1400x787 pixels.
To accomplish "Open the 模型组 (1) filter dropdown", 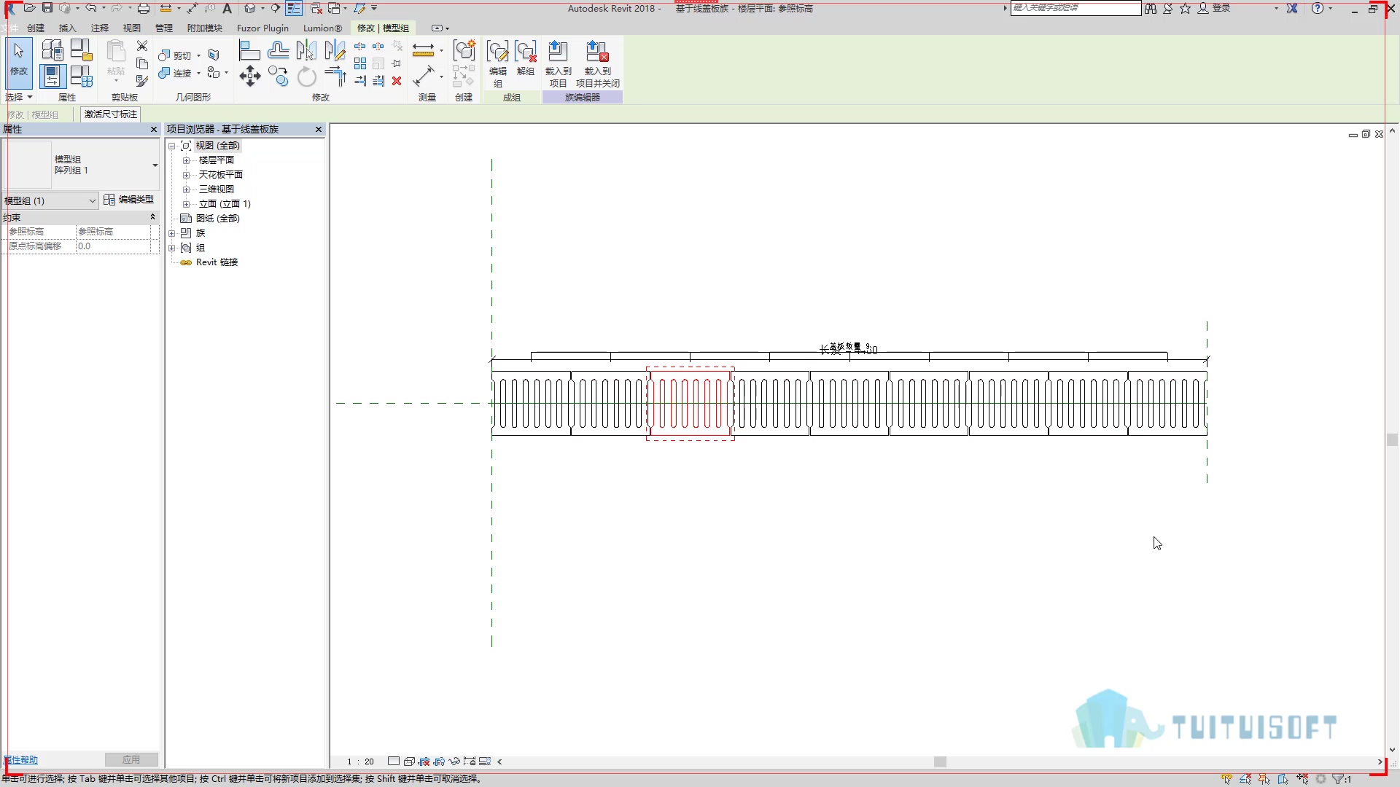I will click(50, 200).
